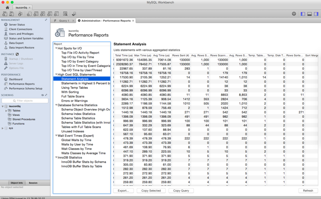Select the Full Table Scans report
The height and width of the screenshot is (199, 321).
pyautogui.click(x=73, y=96)
